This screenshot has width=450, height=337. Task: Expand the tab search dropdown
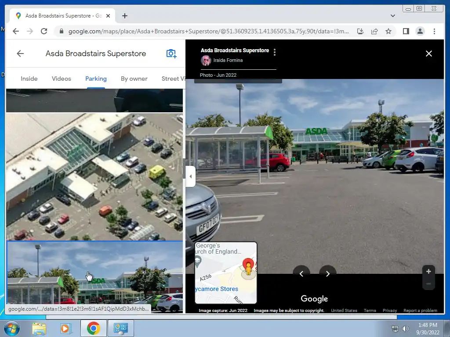coord(392,16)
